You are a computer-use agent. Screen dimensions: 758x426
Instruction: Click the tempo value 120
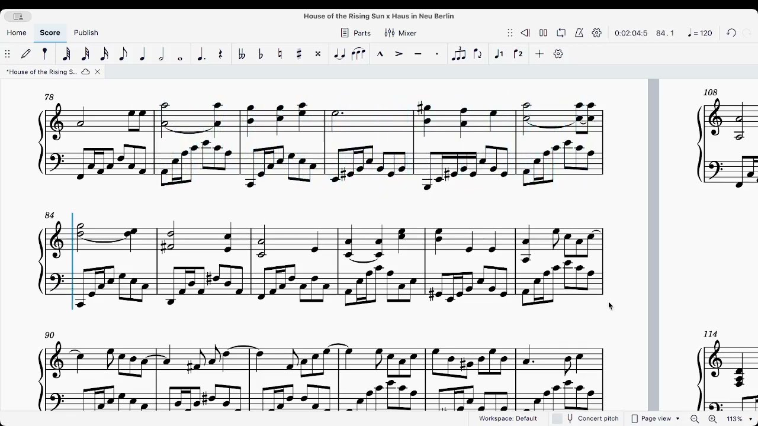(700, 33)
